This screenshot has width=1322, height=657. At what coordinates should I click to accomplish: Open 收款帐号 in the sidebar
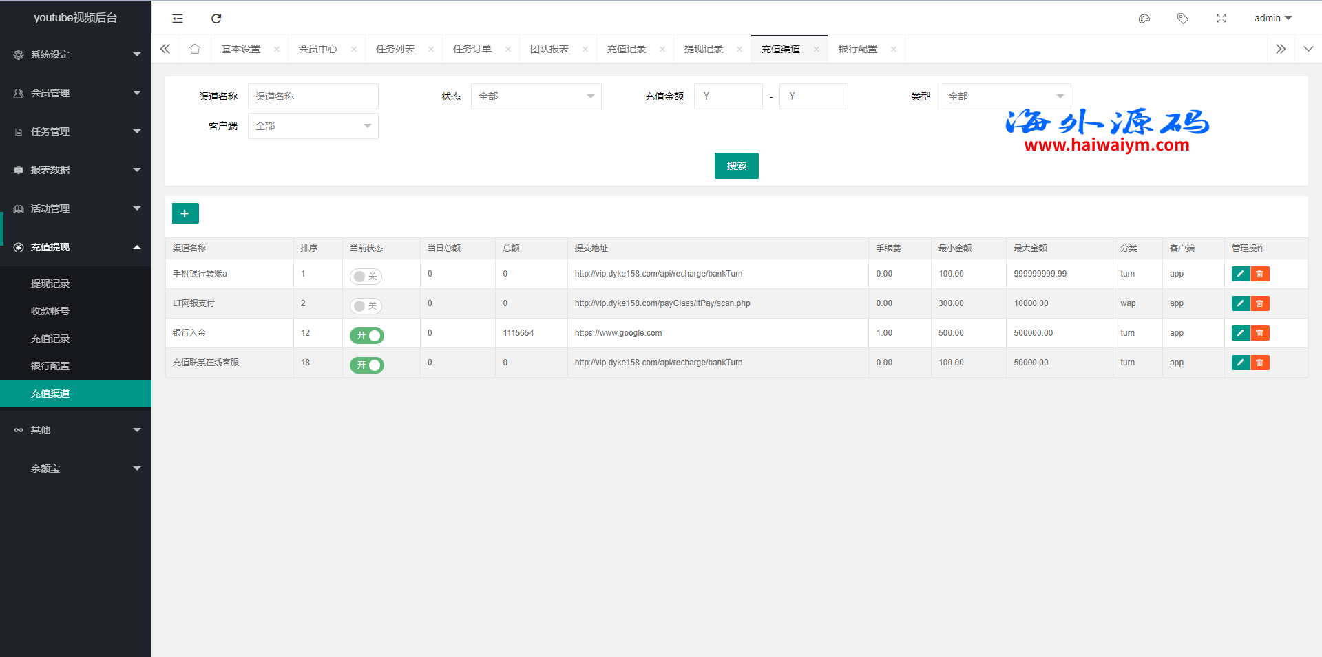click(x=50, y=311)
